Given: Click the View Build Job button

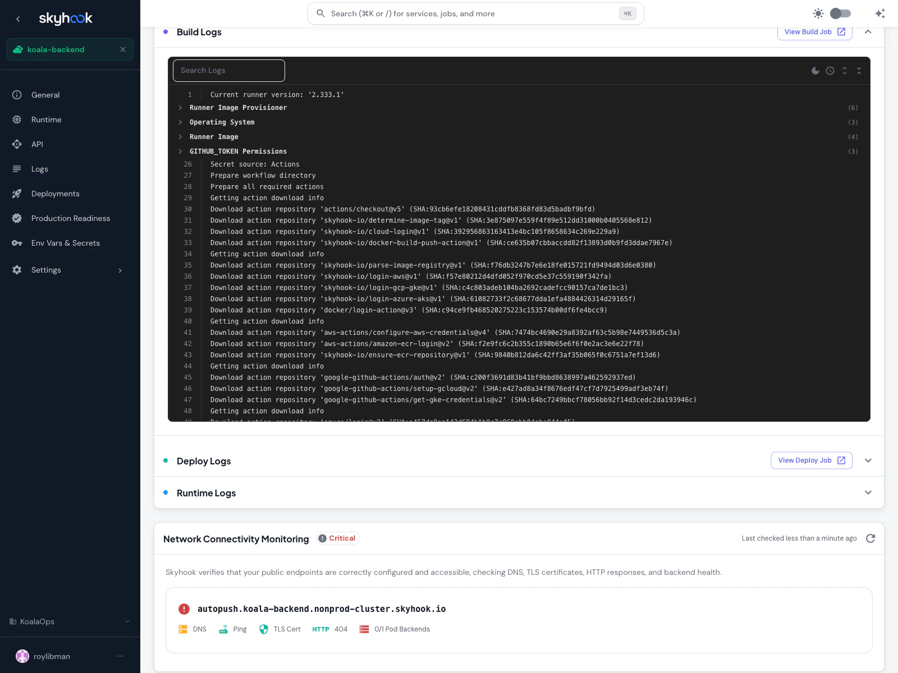Looking at the screenshot, I should pos(814,32).
